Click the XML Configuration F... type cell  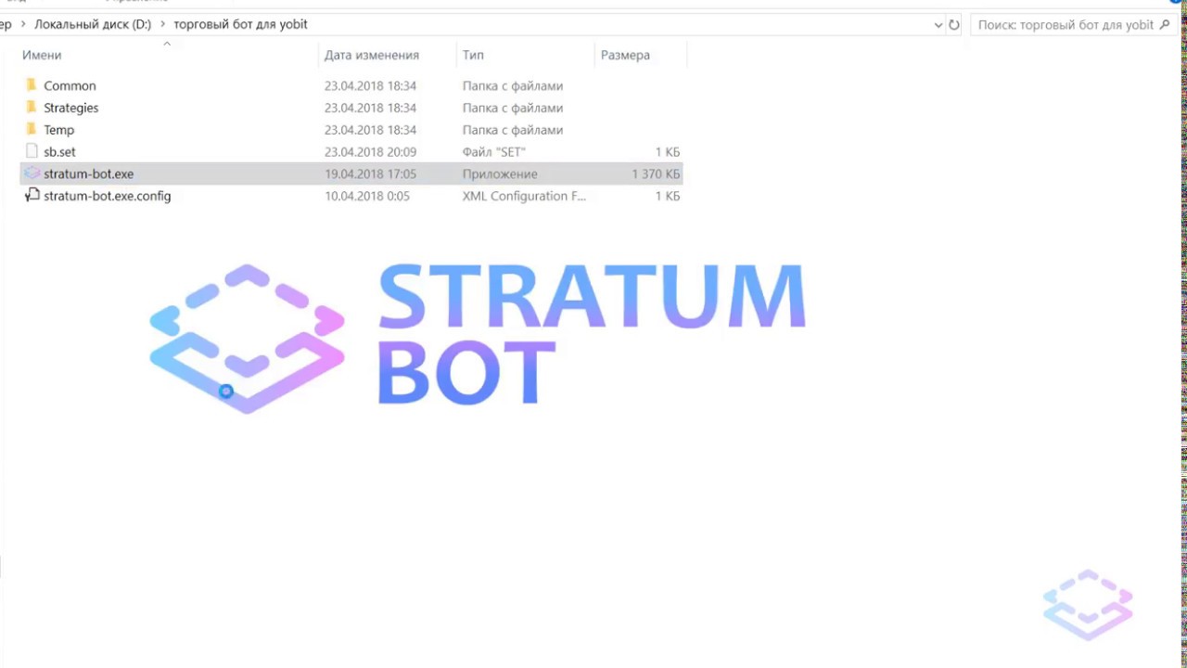coord(524,196)
